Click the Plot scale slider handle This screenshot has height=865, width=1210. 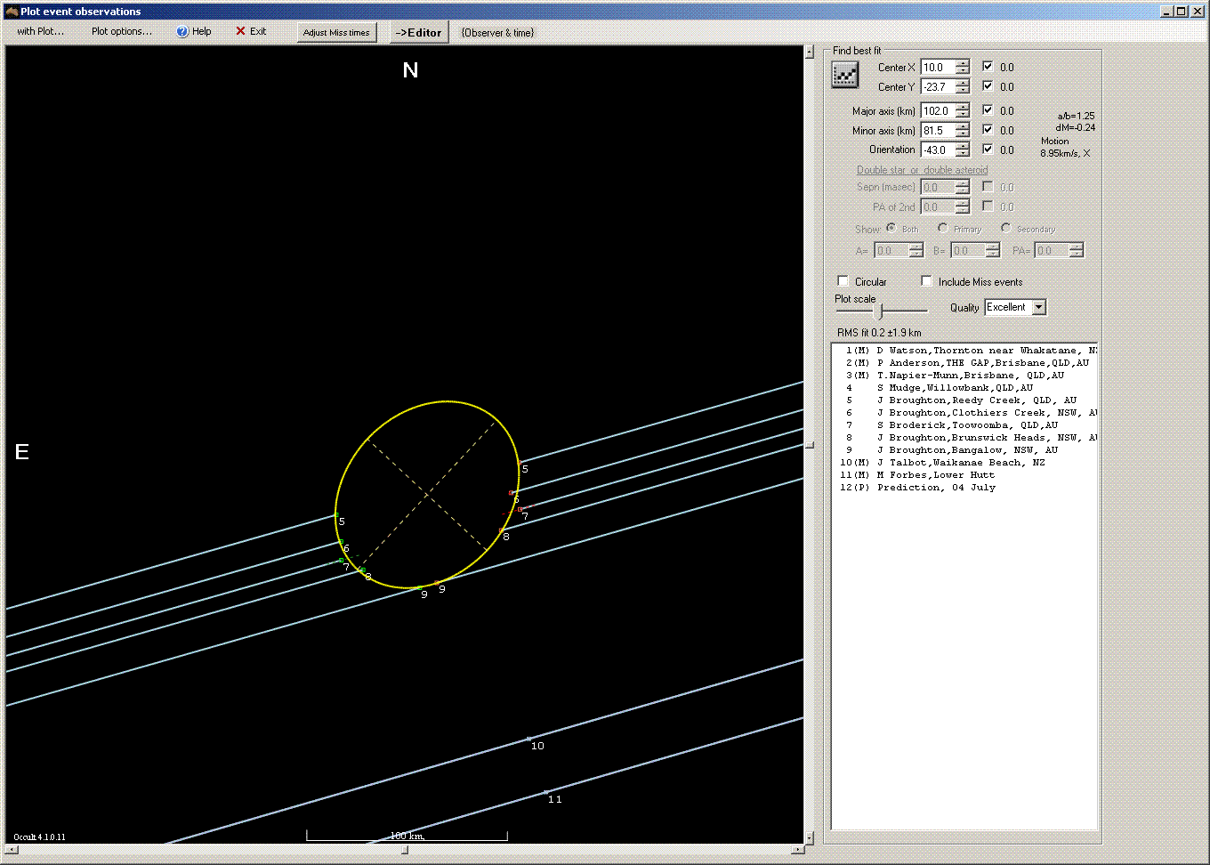pyautogui.click(x=880, y=311)
